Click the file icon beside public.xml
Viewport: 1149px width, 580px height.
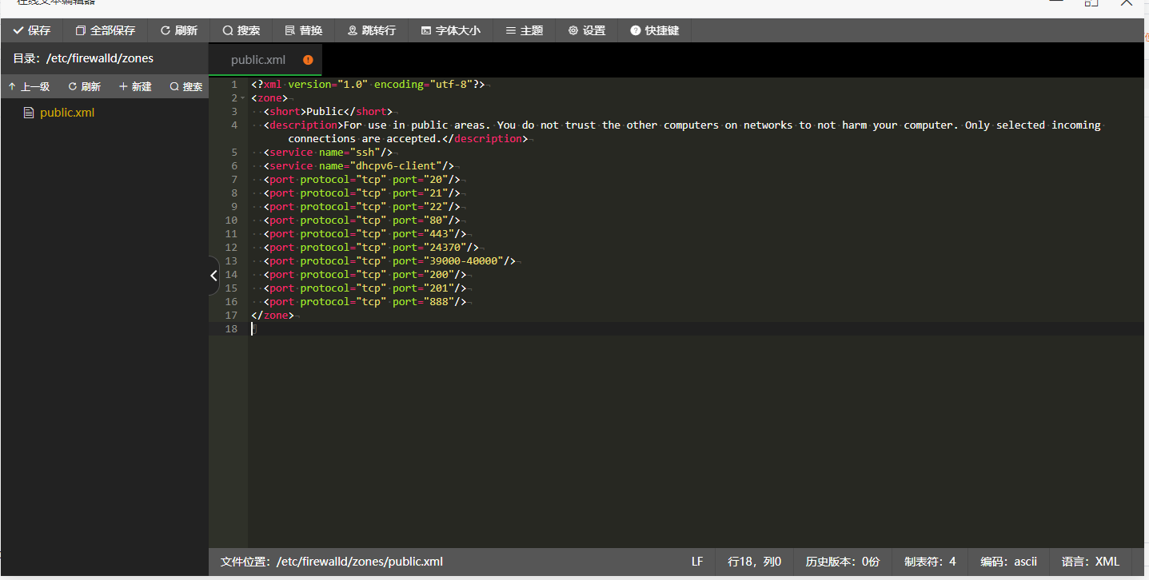(30, 113)
